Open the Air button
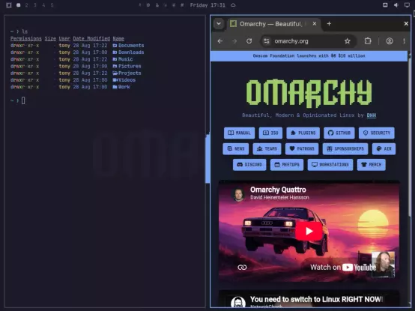Viewport: 415px width, 311px height. 384,148
